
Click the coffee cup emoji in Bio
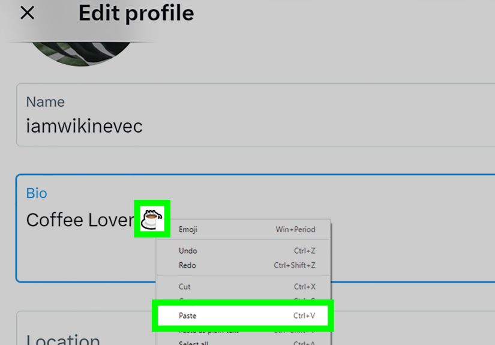tap(152, 219)
